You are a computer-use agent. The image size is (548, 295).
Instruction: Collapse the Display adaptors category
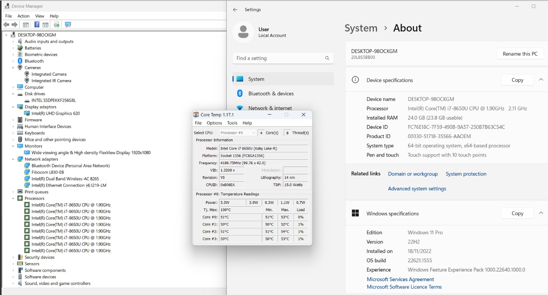point(13,107)
